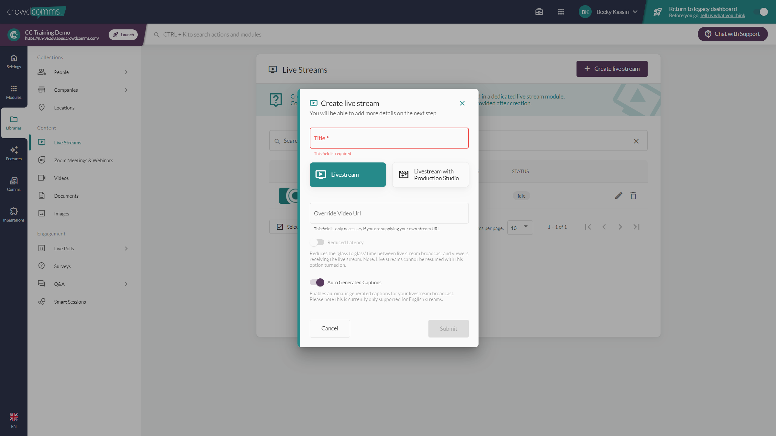
Task: Select Livestream with Production Studio option
Action: tap(430, 175)
